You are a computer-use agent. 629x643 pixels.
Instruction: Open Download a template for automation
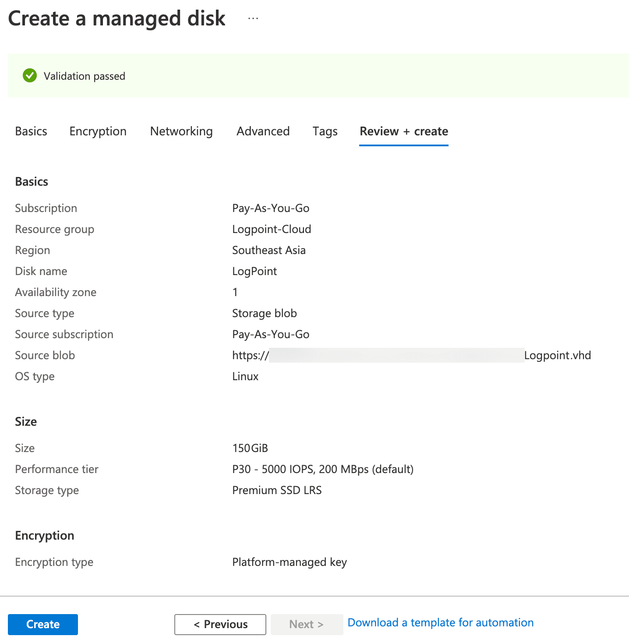tap(440, 622)
